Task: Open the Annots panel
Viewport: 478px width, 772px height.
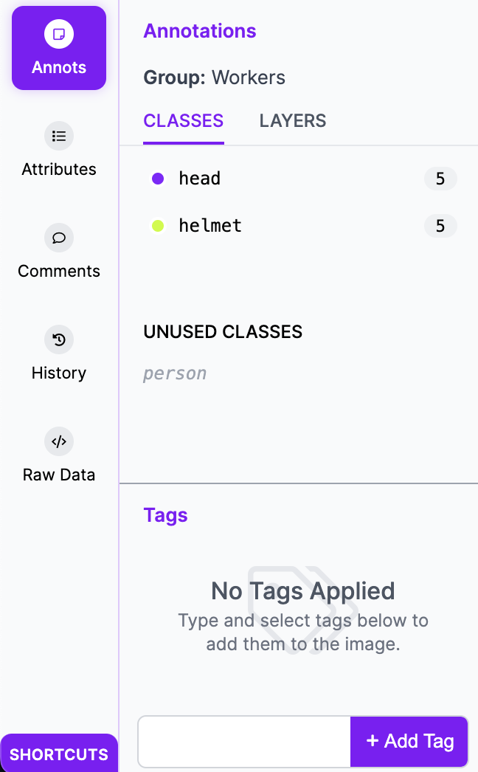Action: (59, 47)
